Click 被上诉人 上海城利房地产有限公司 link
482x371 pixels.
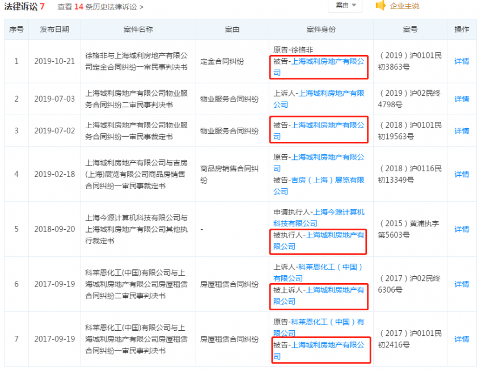coord(319,296)
